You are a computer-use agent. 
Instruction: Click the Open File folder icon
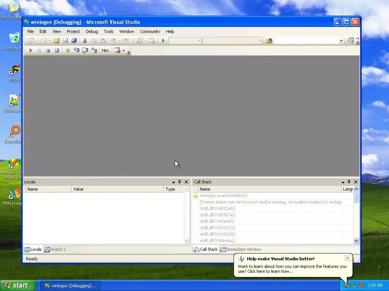(x=57, y=41)
